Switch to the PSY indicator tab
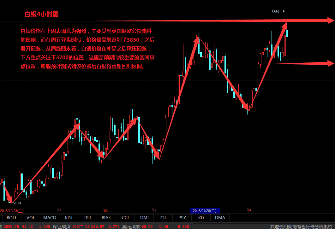 click(x=182, y=218)
